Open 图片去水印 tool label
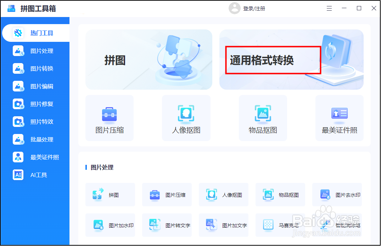Screen dimensions: 381x246 pyautogui.click(x=348, y=195)
